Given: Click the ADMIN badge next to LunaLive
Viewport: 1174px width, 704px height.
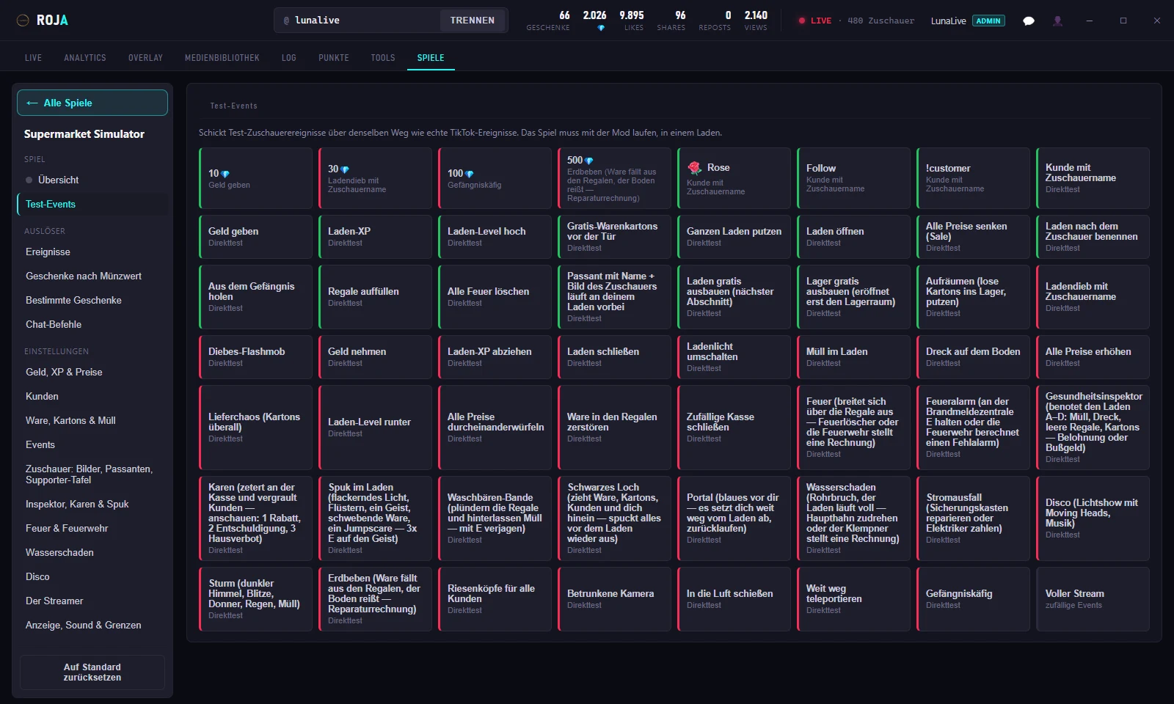Looking at the screenshot, I should (988, 21).
